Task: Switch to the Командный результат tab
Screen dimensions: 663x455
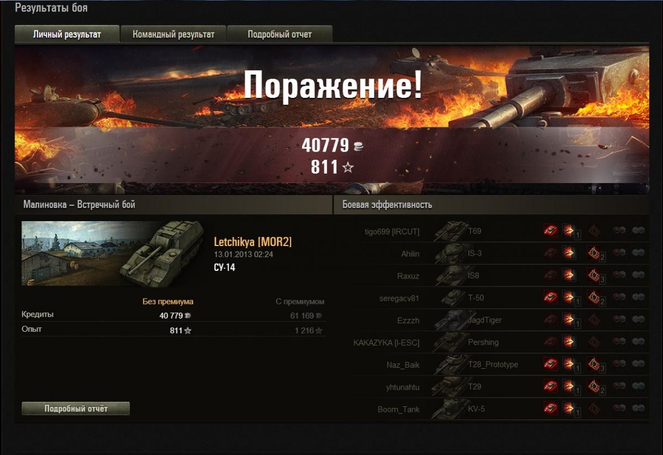Action: 173,34
